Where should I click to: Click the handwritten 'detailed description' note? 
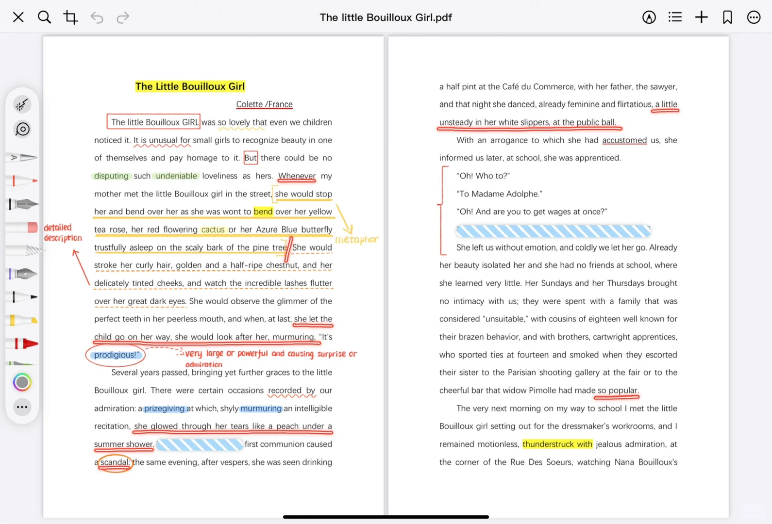pos(63,233)
